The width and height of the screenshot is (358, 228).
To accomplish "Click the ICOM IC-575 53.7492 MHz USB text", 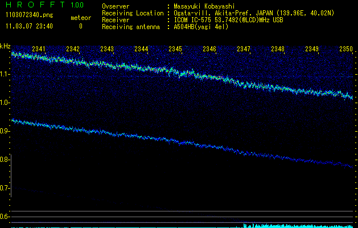I will click(x=228, y=20).
